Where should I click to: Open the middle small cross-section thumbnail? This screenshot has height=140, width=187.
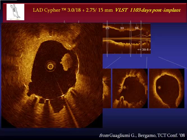point(130,88)
